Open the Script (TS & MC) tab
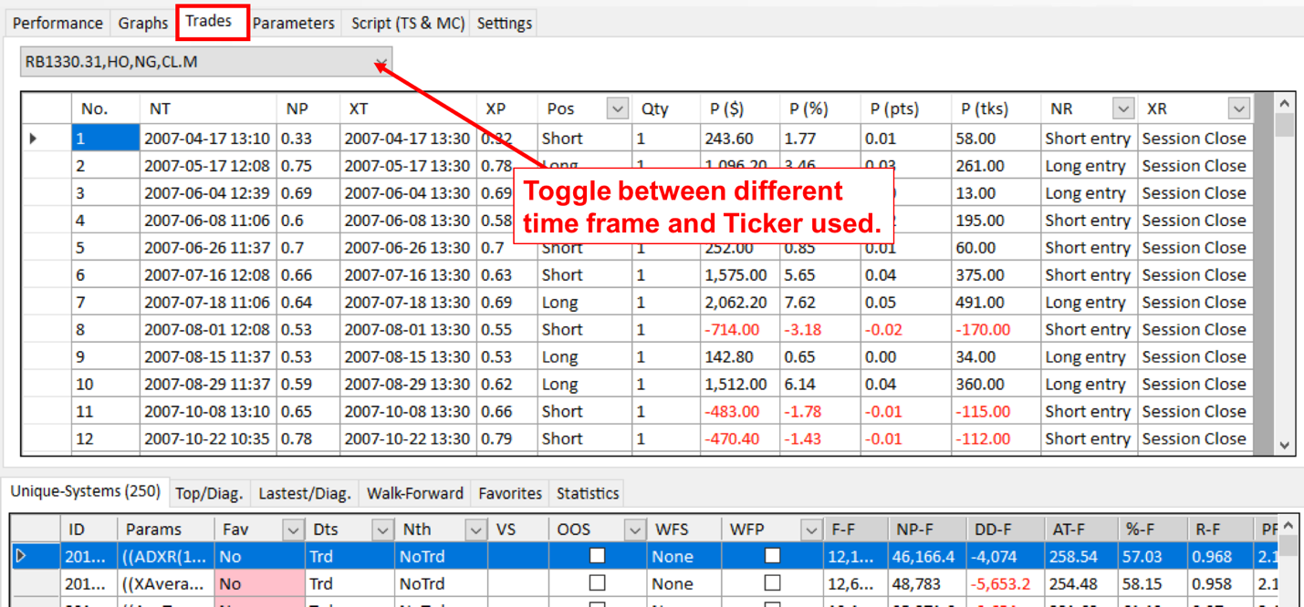Image resolution: width=1304 pixels, height=607 pixels. point(408,24)
